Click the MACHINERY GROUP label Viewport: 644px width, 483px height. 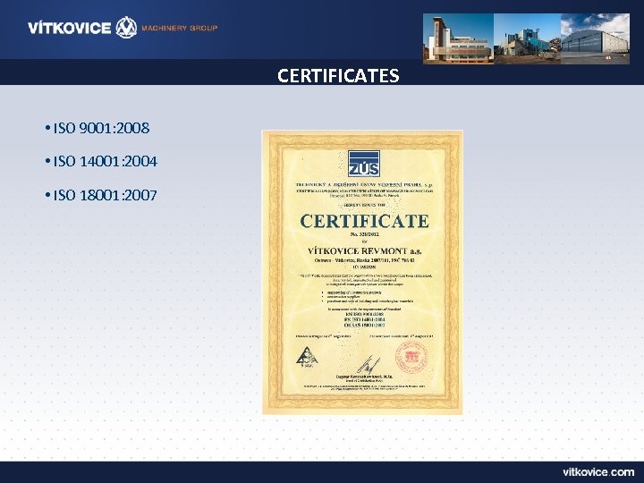pyautogui.click(x=180, y=28)
